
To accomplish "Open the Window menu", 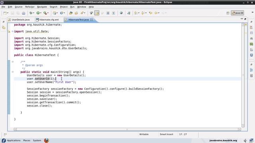I will pos(81,7).
